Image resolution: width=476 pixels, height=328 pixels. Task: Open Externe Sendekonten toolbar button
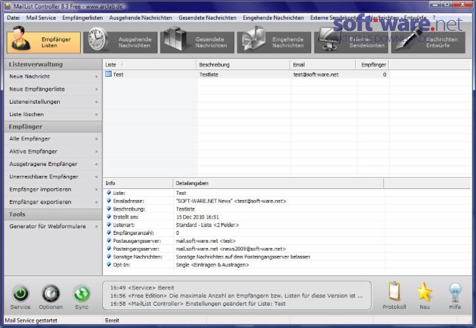click(x=351, y=42)
